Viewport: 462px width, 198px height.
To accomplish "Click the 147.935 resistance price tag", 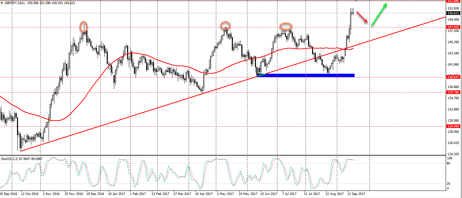I will [453, 27].
